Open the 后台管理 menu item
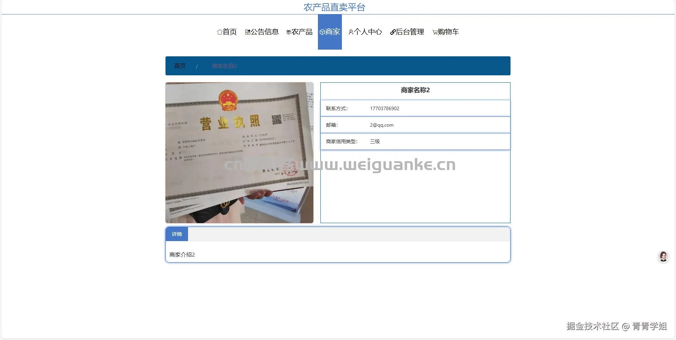 407,32
